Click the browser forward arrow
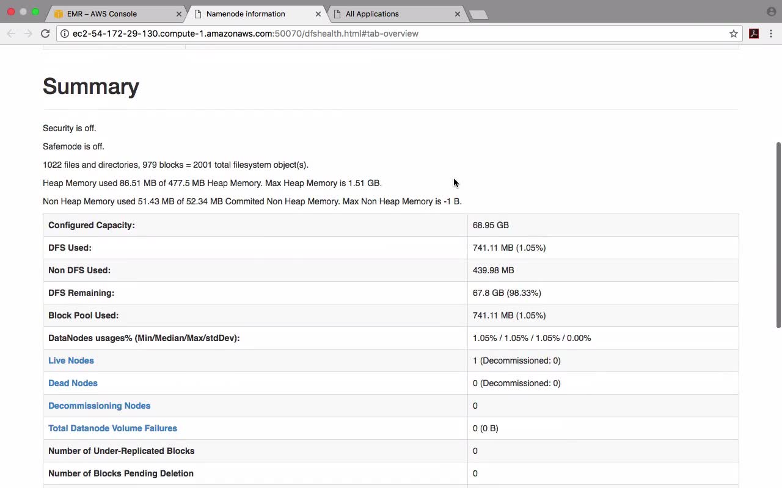The image size is (782, 488). 28,34
